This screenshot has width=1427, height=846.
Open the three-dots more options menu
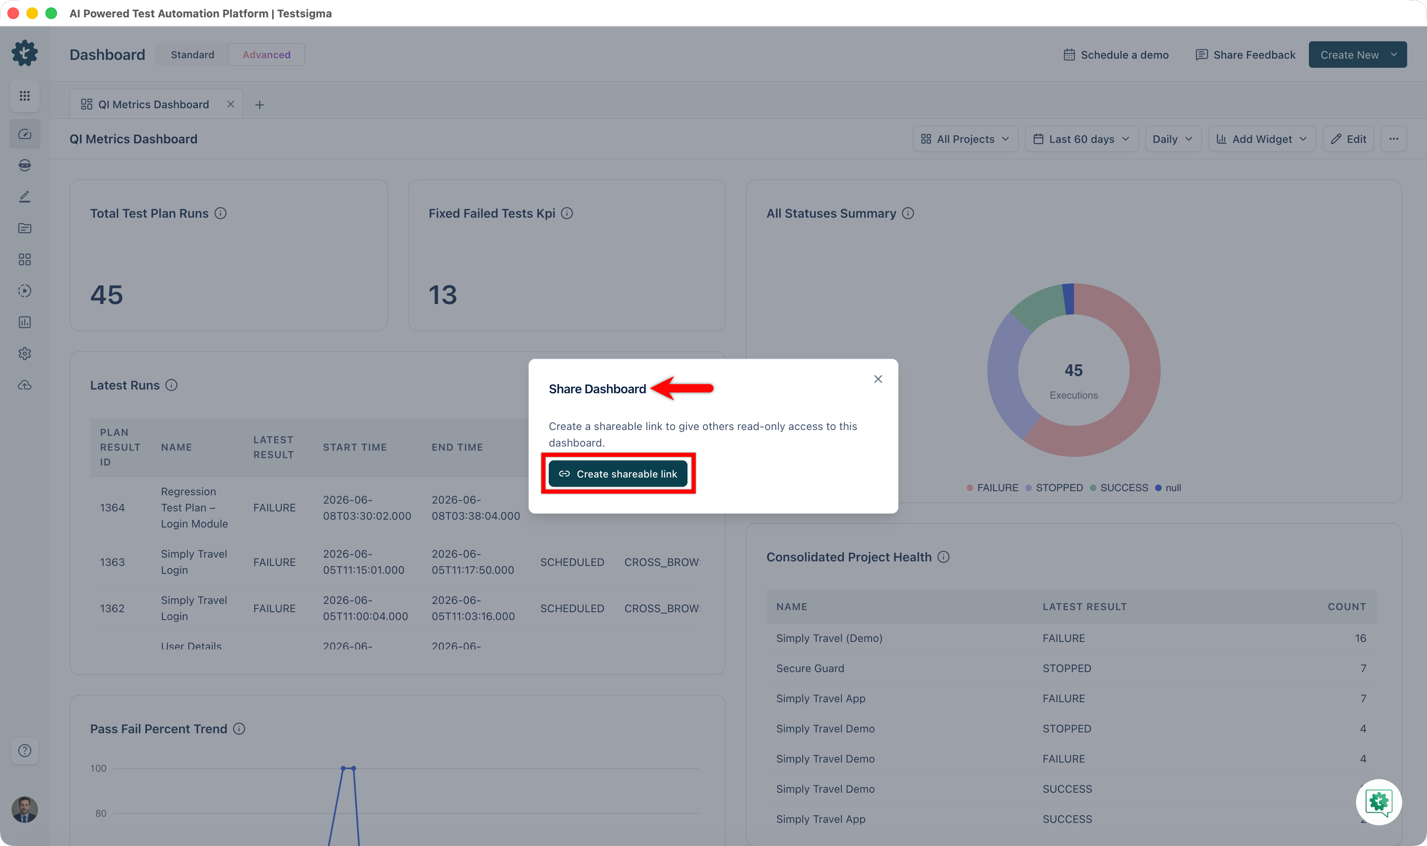point(1394,139)
